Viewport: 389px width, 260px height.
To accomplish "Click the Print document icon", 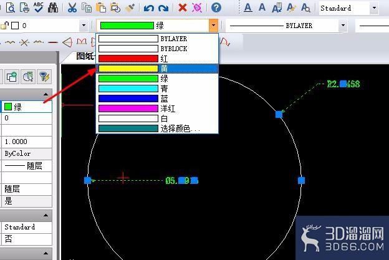I will coord(24,7).
